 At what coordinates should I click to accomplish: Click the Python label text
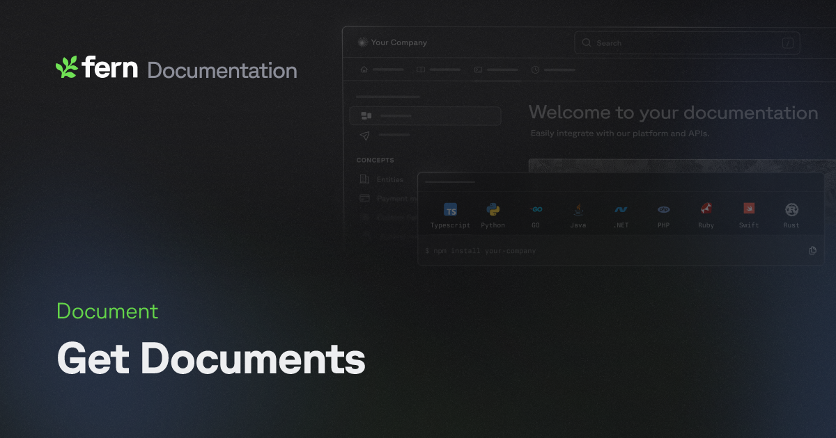493,225
